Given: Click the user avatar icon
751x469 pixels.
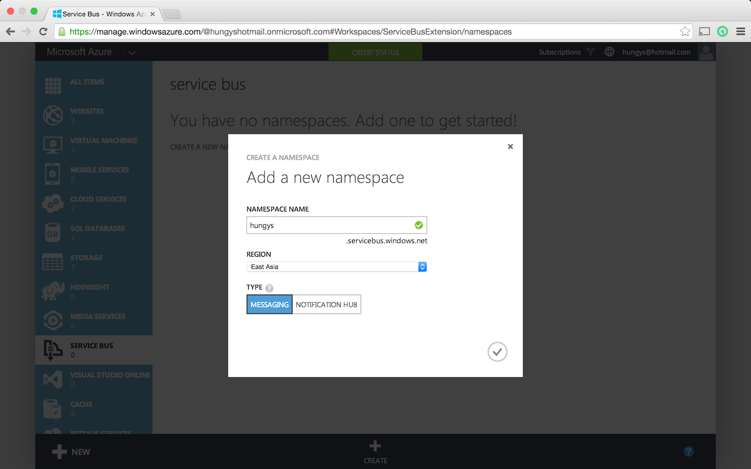Looking at the screenshot, I should click(x=706, y=52).
